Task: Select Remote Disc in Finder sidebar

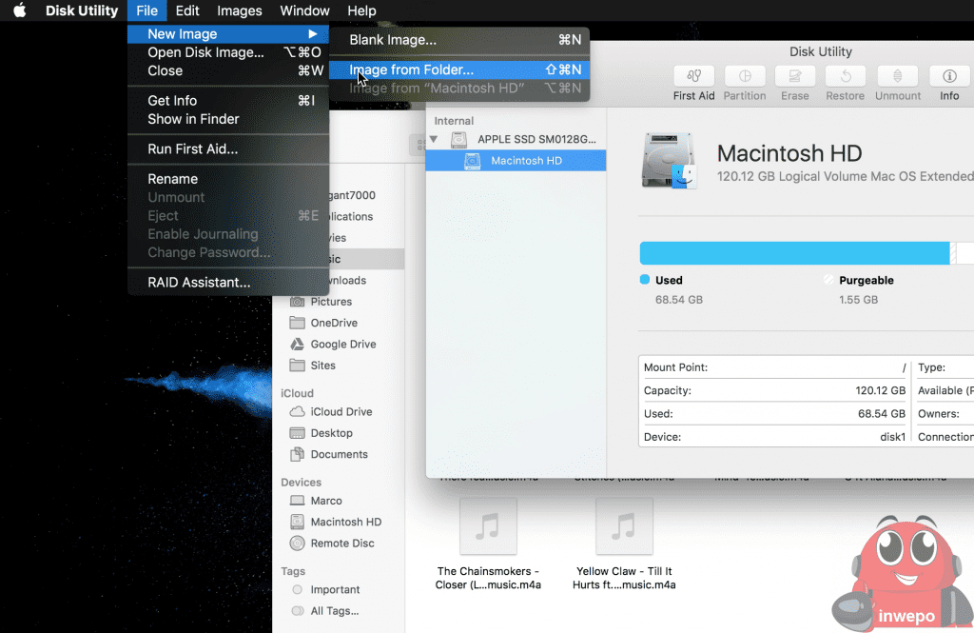Action: [338, 543]
